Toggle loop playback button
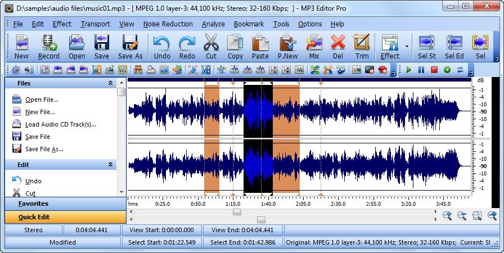Image resolution: width=504 pixels, height=253 pixels. (x=460, y=70)
